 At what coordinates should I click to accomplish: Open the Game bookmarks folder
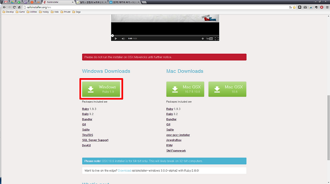pos(20,12)
